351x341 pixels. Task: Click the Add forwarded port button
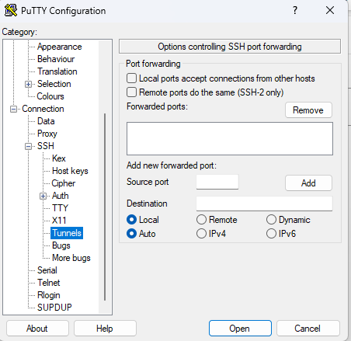(x=308, y=183)
